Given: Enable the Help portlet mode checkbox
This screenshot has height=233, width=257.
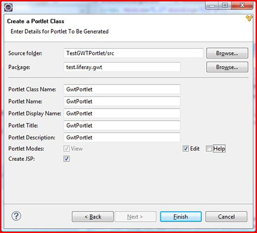Looking at the screenshot, I should tap(209, 149).
